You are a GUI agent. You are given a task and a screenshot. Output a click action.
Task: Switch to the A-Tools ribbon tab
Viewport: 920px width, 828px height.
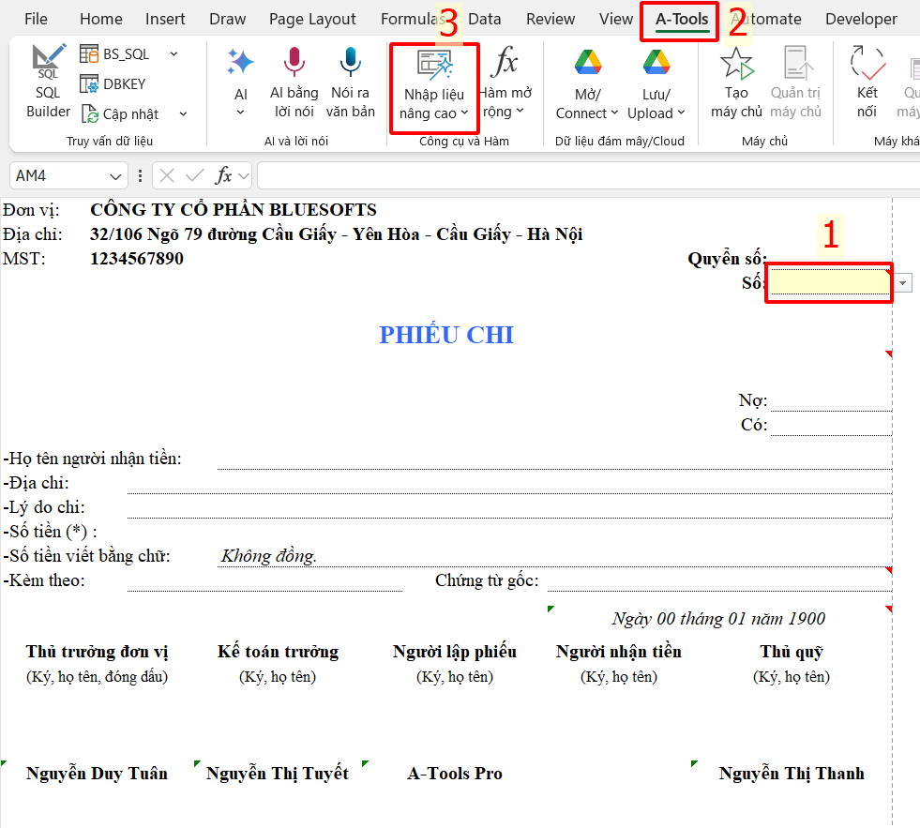click(x=681, y=19)
